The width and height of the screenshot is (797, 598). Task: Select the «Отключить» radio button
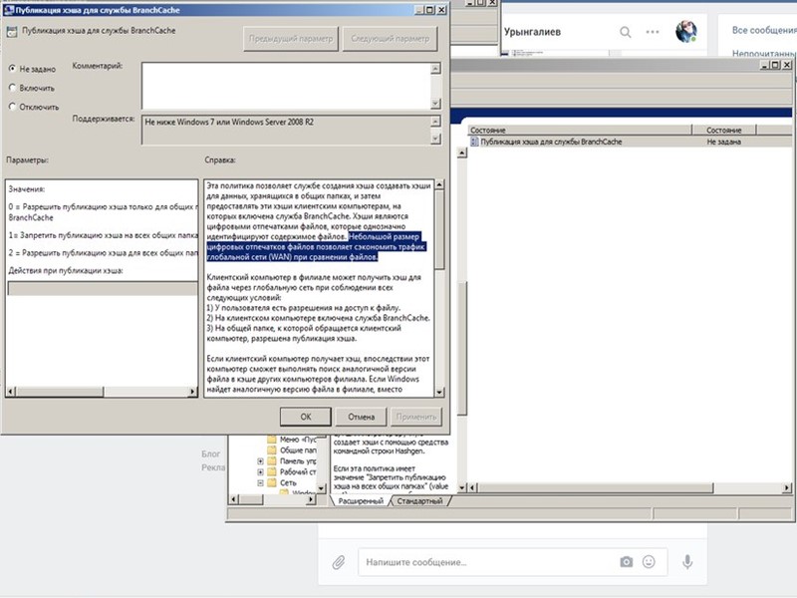pos(12,107)
